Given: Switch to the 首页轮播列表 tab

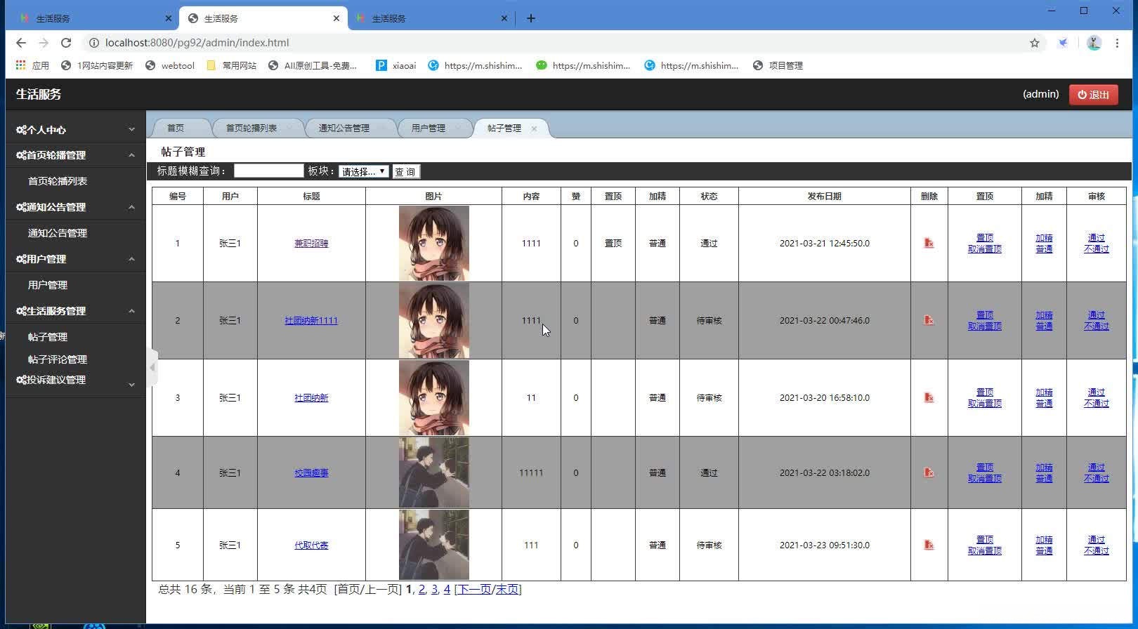Looking at the screenshot, I should click(x=251, y=128).
